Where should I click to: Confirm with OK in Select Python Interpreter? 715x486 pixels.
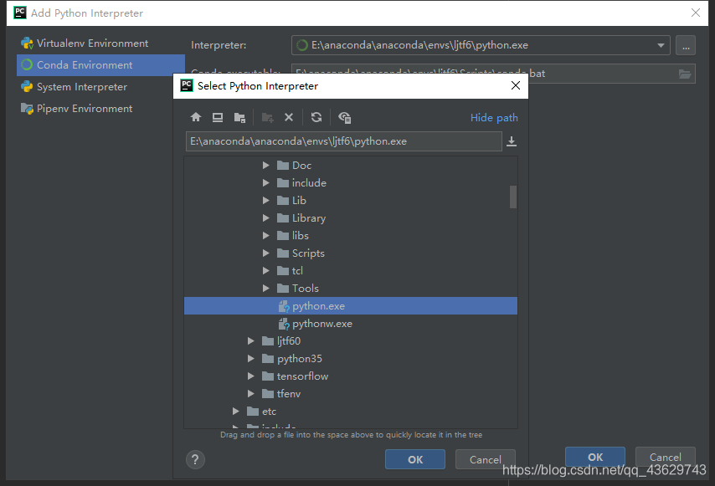click(415, 459)
